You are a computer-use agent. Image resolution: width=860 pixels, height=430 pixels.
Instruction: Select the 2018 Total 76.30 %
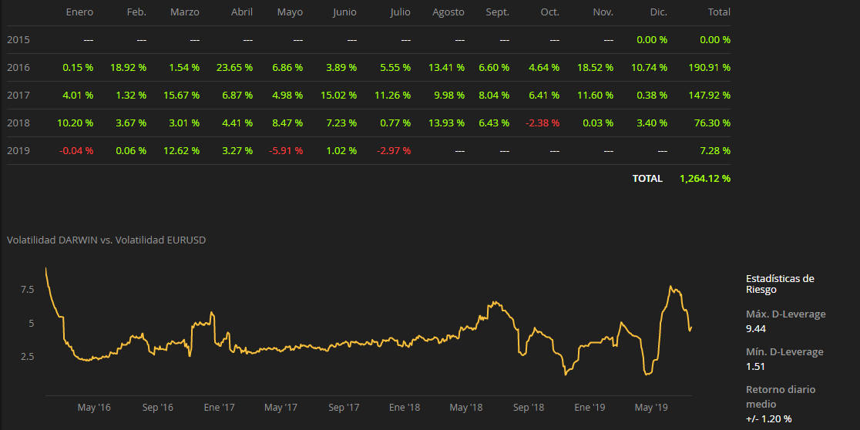[x=712, y=123]
